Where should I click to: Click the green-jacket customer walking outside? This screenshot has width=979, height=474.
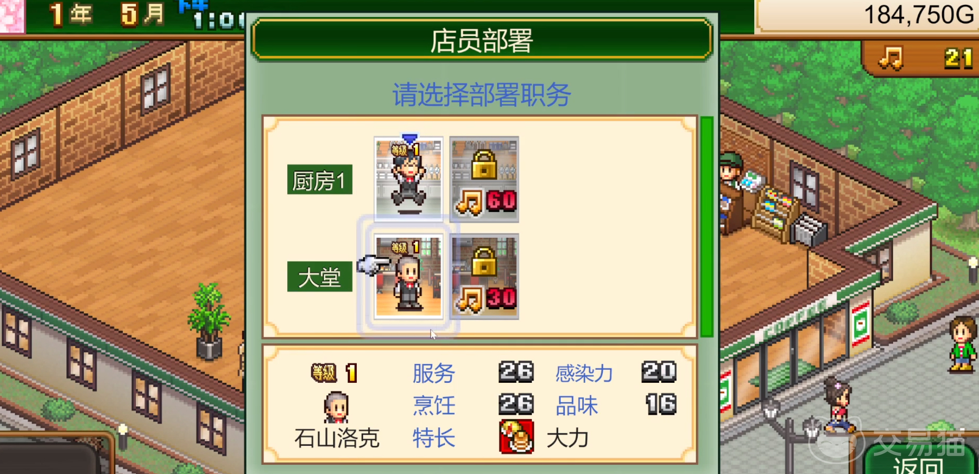[962, 344]
